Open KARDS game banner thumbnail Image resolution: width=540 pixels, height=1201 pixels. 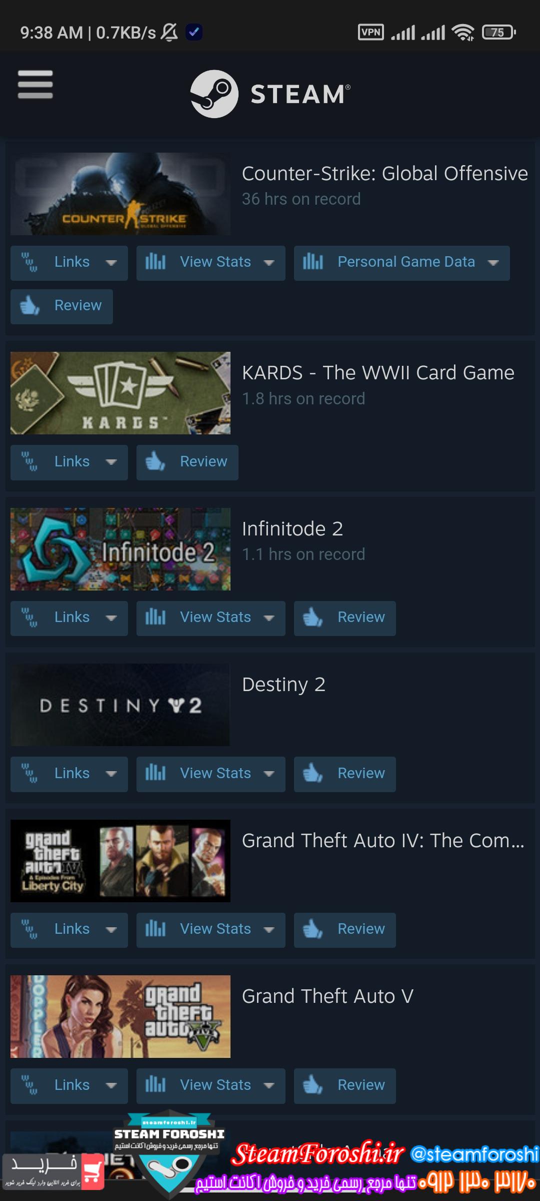(x=120, y=393)
